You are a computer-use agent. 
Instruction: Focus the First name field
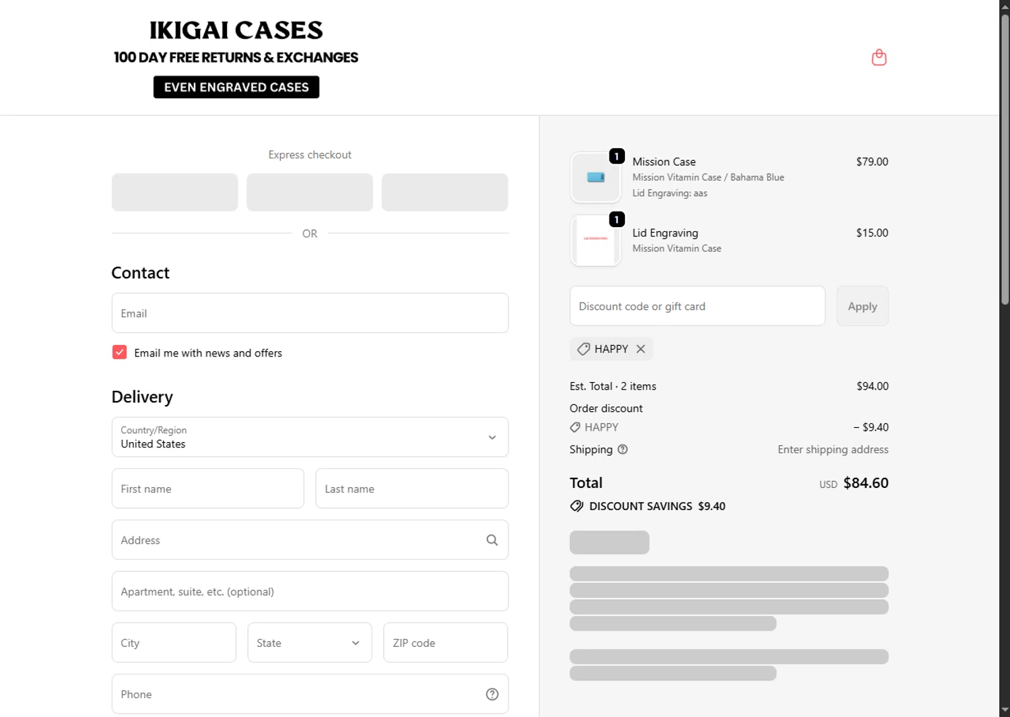tap(207, 489)
